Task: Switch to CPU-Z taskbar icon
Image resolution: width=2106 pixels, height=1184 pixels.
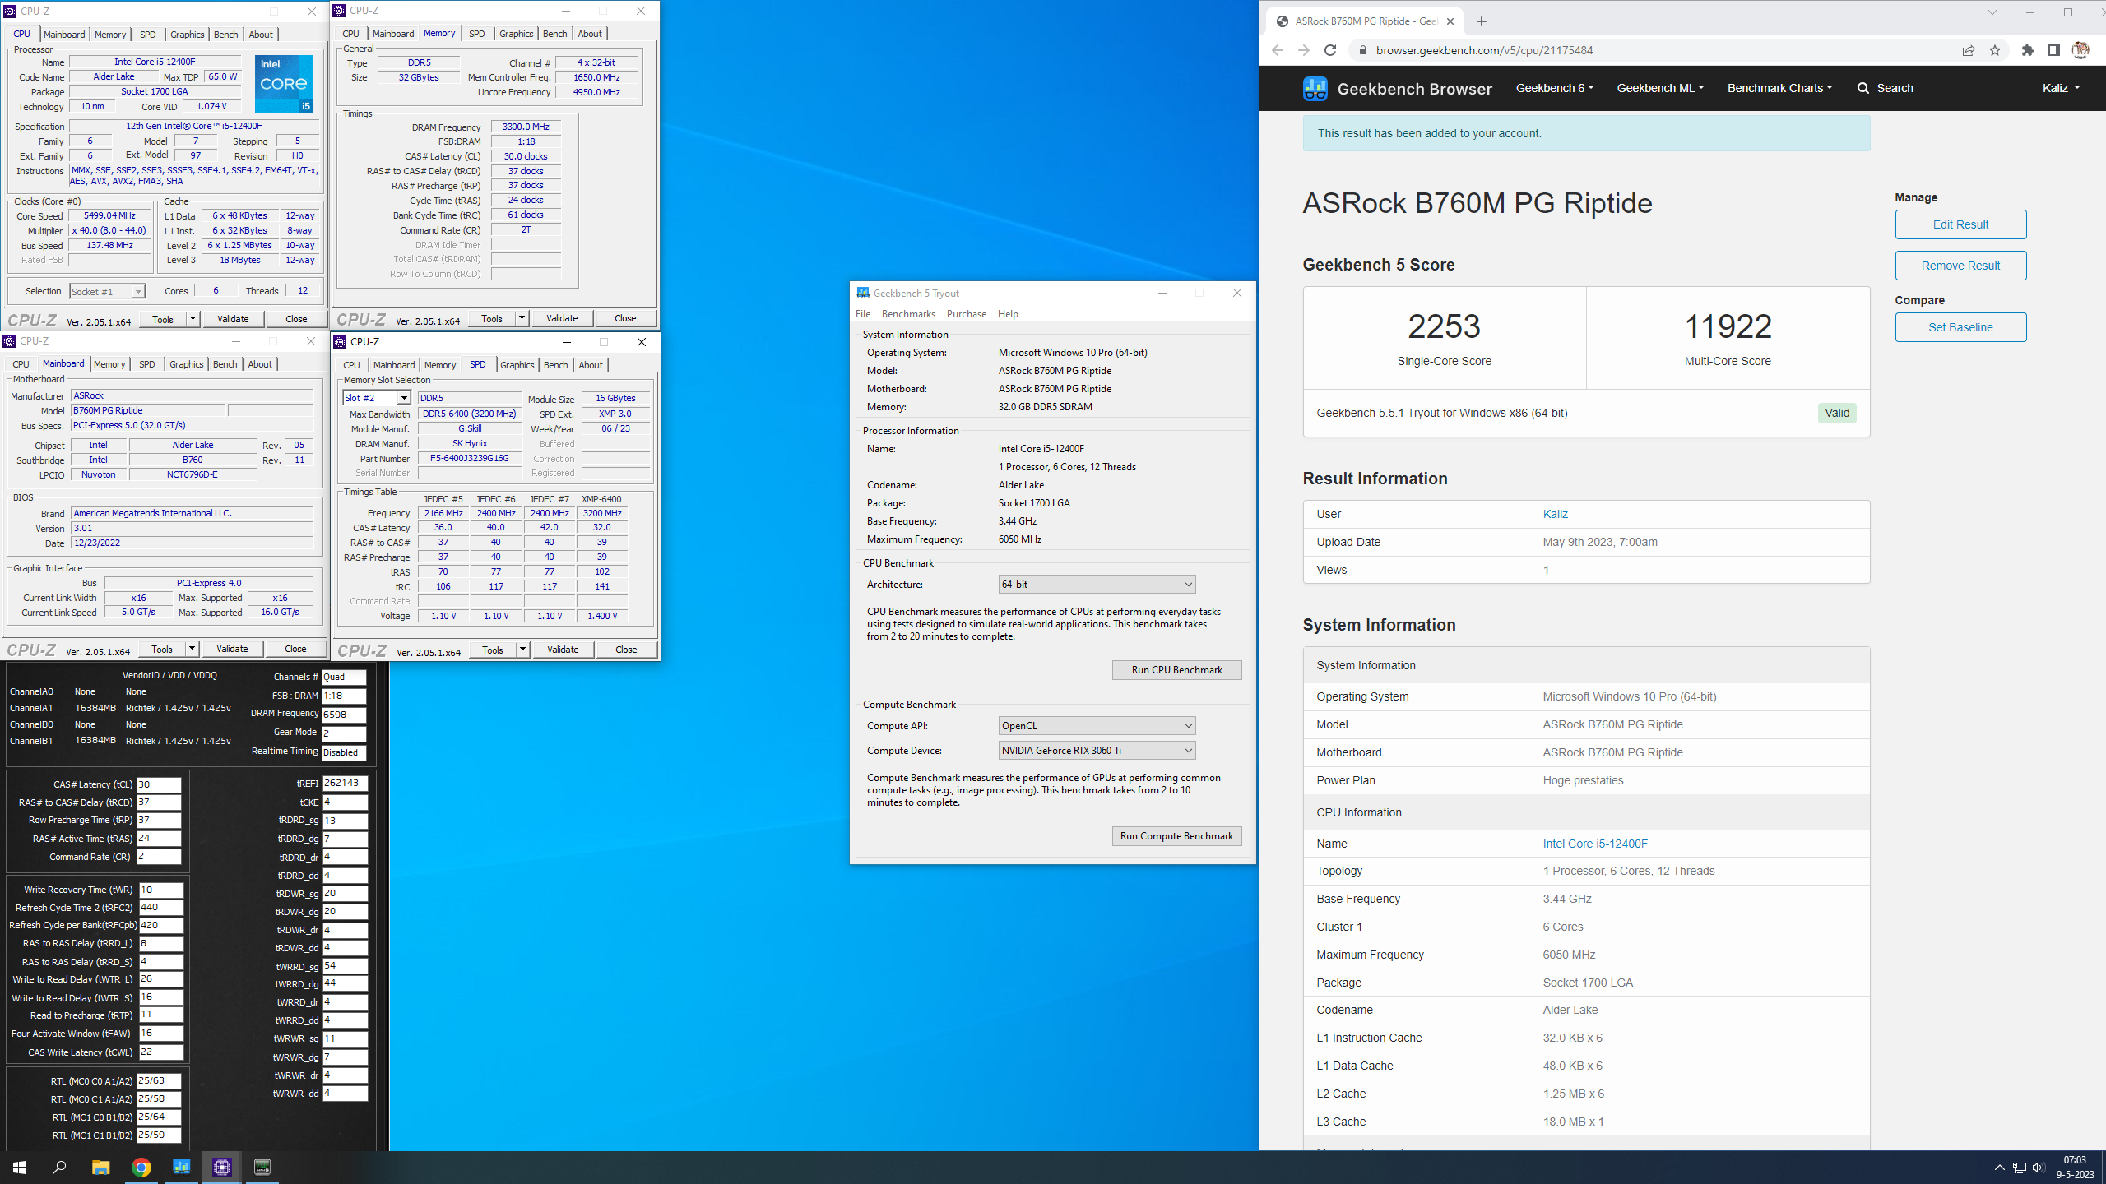Action: click(x=221, y=1167)
